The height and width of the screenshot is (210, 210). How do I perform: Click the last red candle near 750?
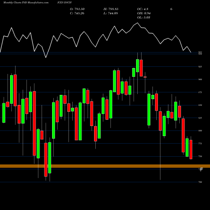coord(191,150)
